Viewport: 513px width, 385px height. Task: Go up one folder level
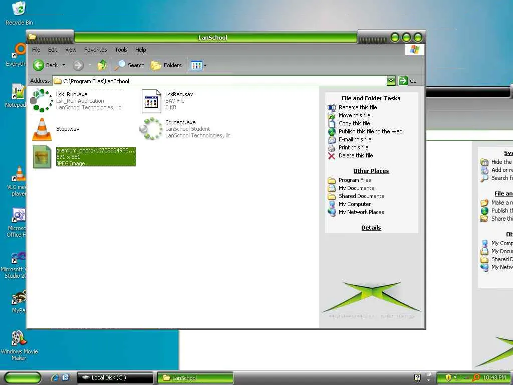(x=102, y=65)
